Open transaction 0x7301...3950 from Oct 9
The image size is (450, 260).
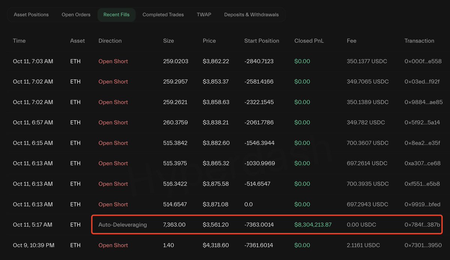click(x=423, y=245)
